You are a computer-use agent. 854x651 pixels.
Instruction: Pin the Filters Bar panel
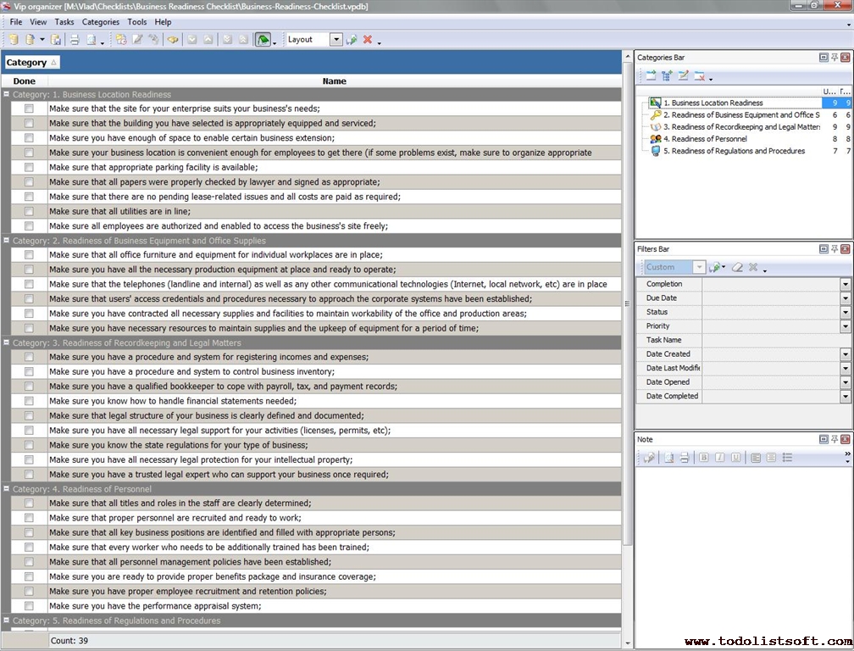pyautogui.click(x=834, y=249)
